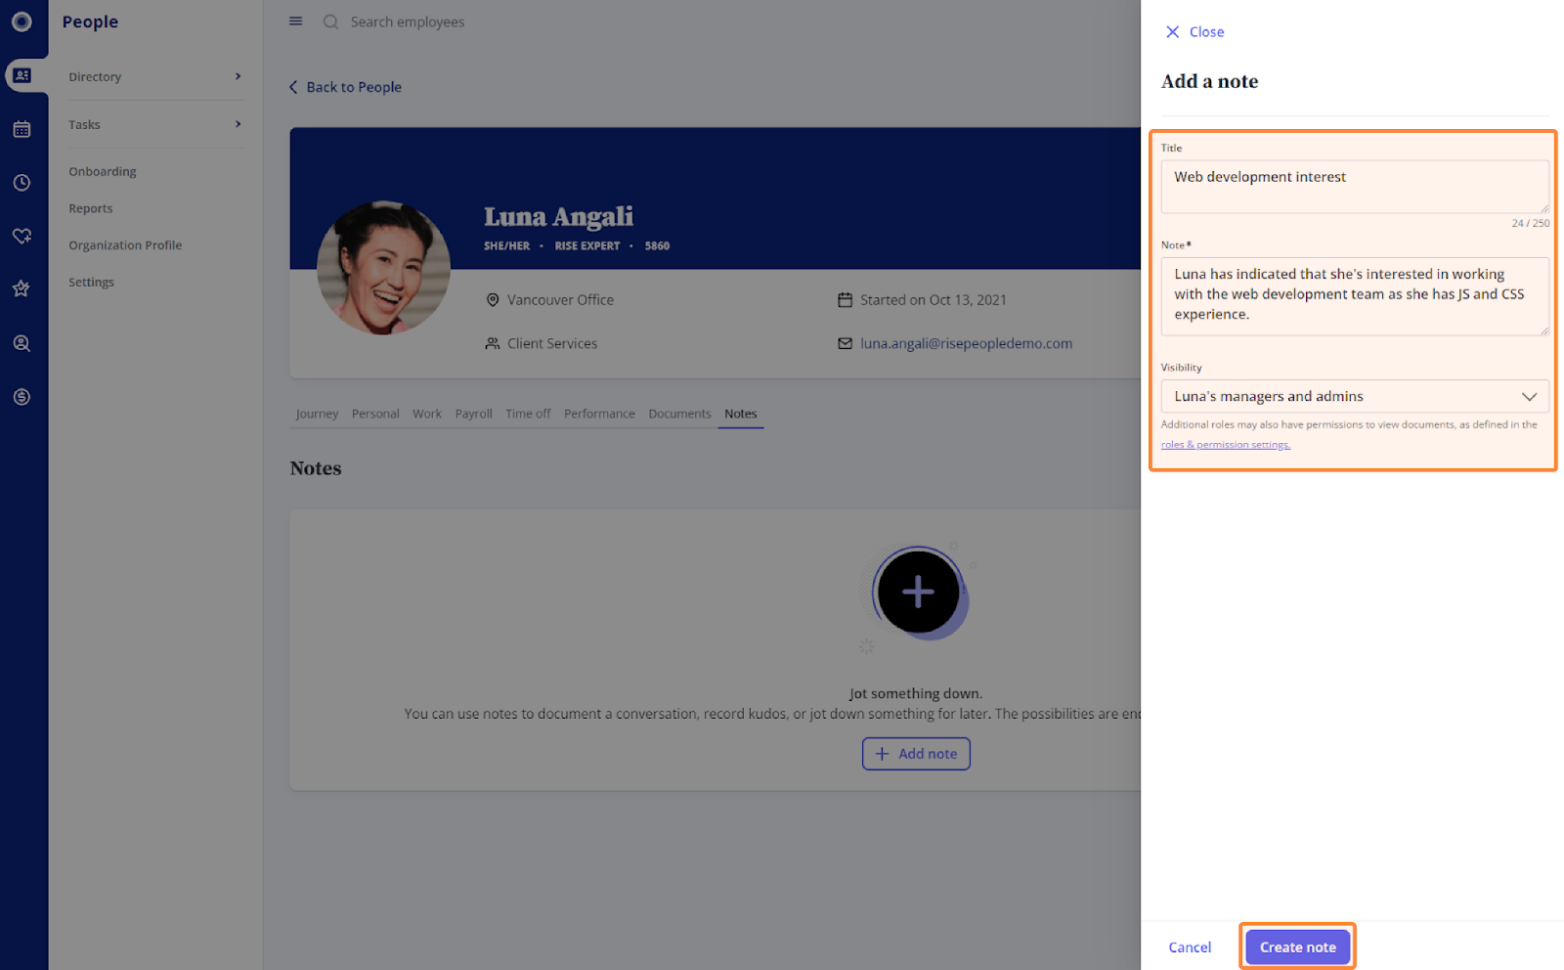The image size is (1564, 970).
Task: Click Back to People link
Action: 354,87
